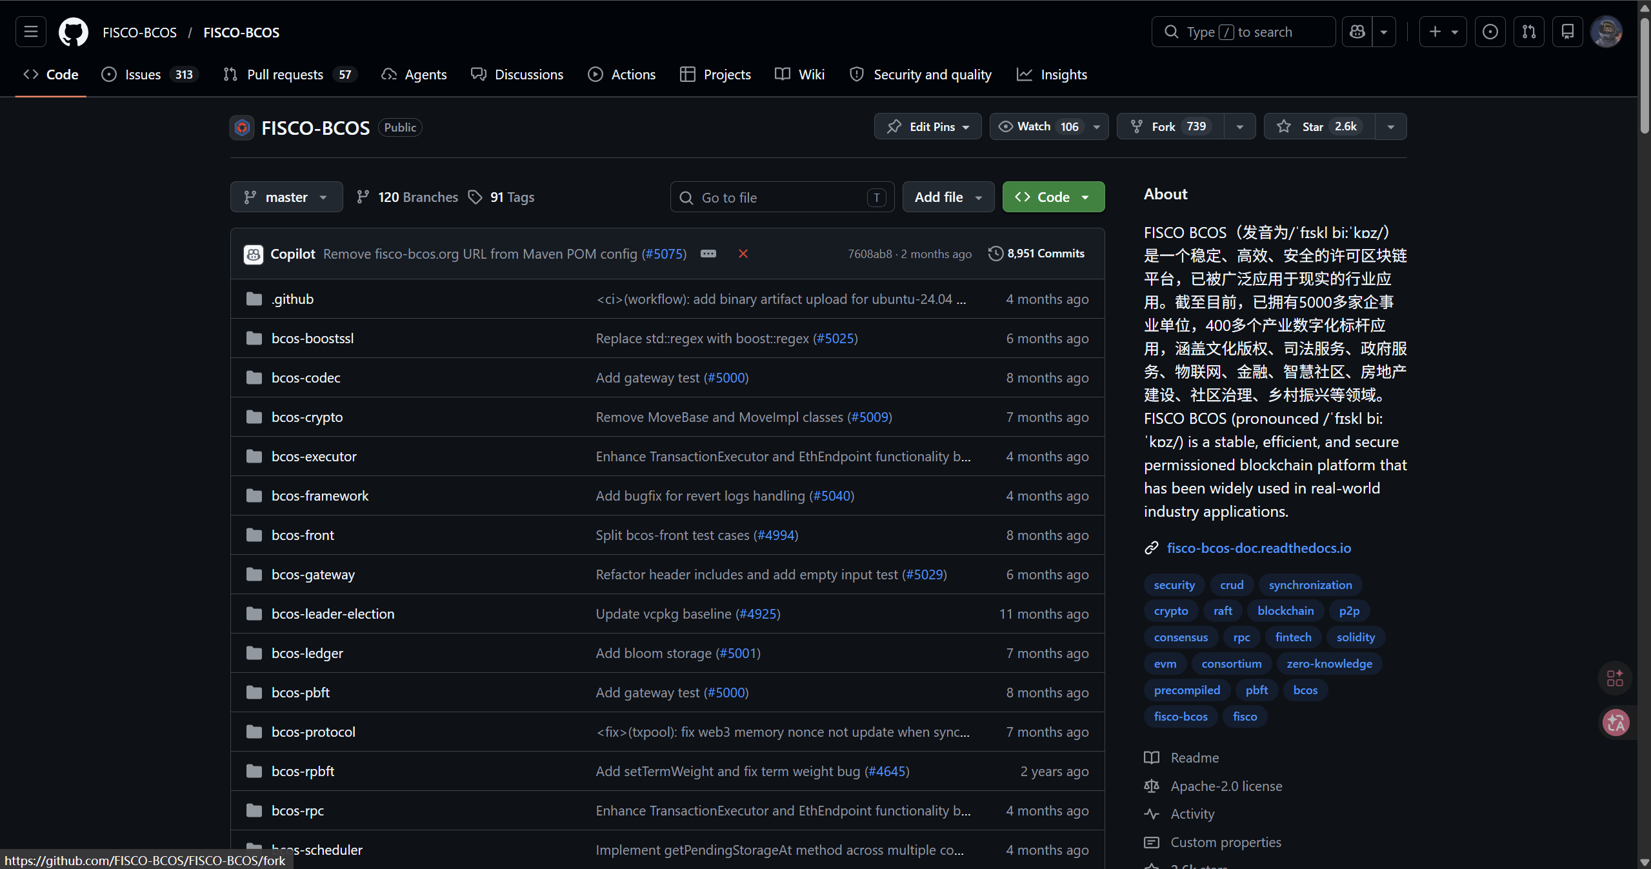
Task: Open the Apache-2.0 license link
Action: coord(1226,786)
